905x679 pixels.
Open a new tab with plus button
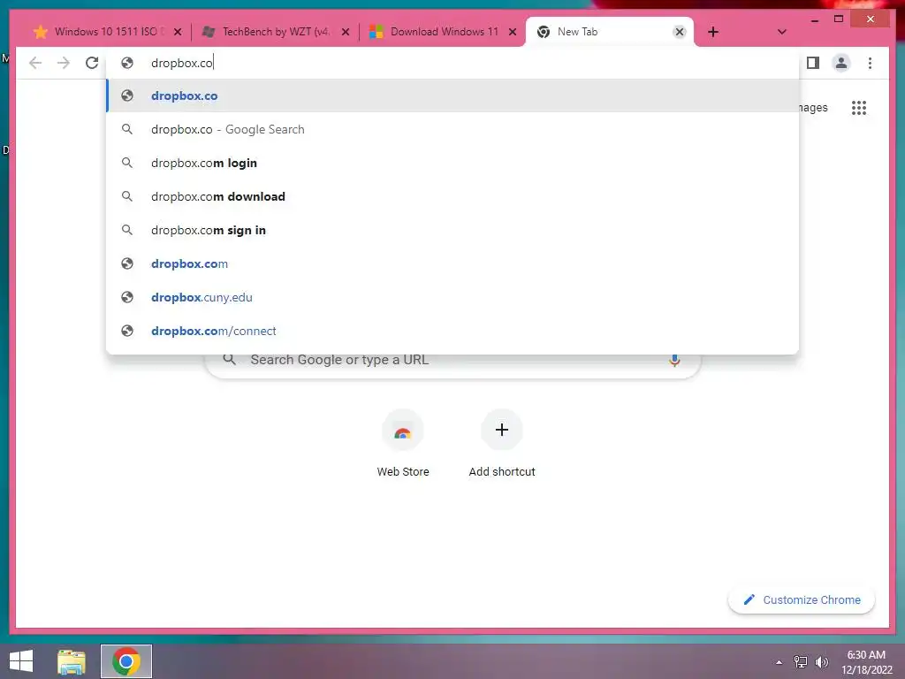pyautogui.click(x=713, y=32)
